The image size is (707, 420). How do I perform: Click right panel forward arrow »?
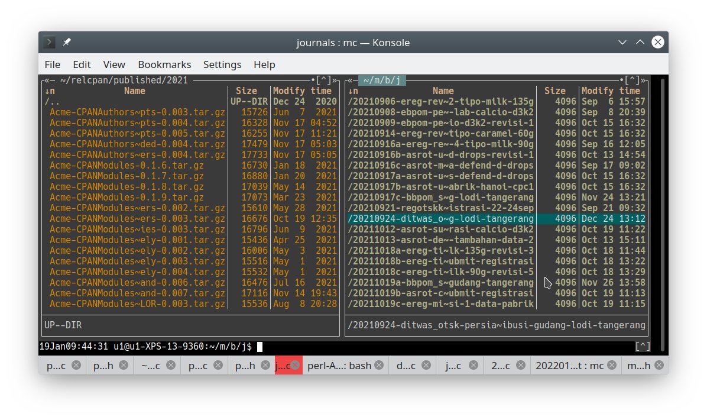point(643,80)
